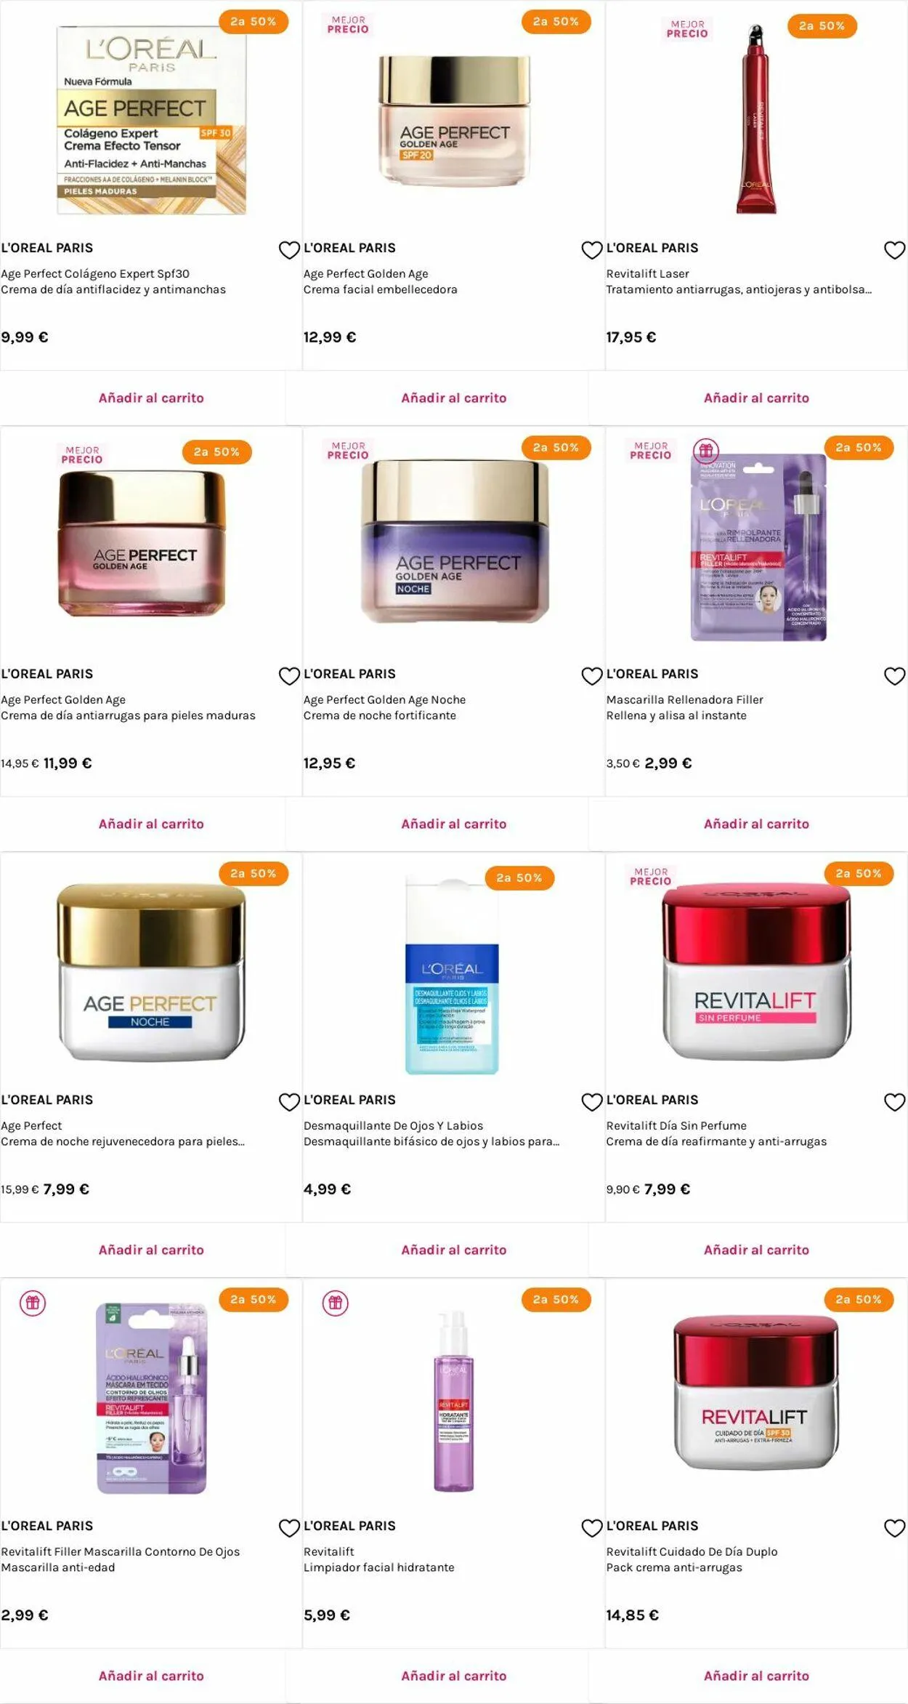The height and width of the screenshot is (1704, 908).
Task: Add Revitalift Laser to the cart
Action: [x=756, y=398]
